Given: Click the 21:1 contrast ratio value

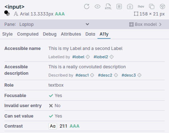Looking at the screenshot, I should (x=63, y=126).
